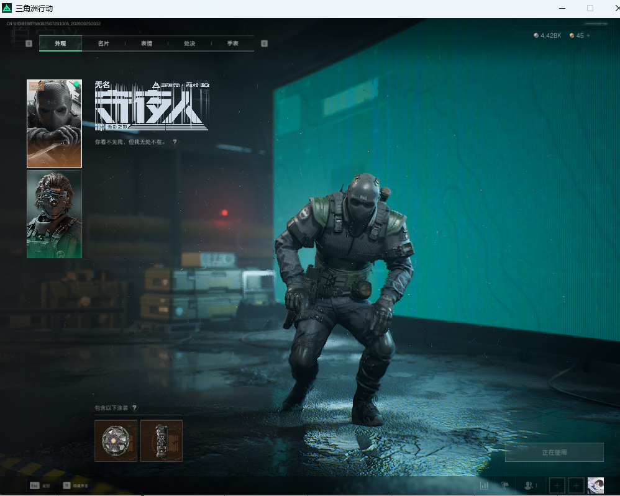Click the 你看不见我，但我无处不在。 description text
This screenshot has height=496, width=620.
[x=131, y=142]
